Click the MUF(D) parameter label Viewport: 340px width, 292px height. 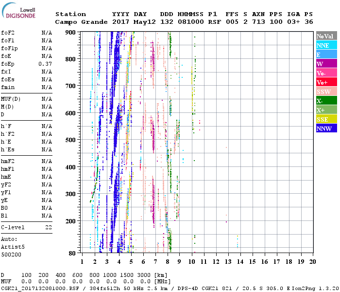(11, 99)
